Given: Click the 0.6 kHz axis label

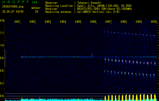Looking at the screenshot, I should 2,96.
